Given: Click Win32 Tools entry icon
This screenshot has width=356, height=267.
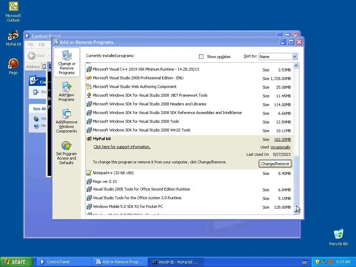Looking at the screenshot, I should click(89, 130).
